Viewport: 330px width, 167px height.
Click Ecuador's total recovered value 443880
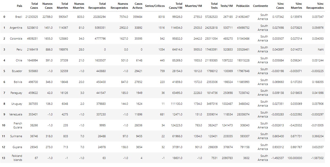tap(101, 71)
